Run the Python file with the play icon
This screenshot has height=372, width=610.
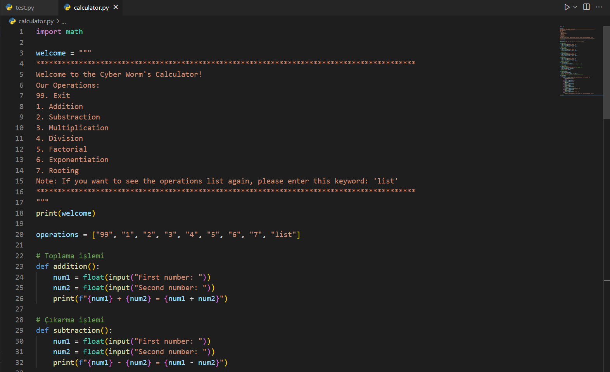[x=567, y=7]
